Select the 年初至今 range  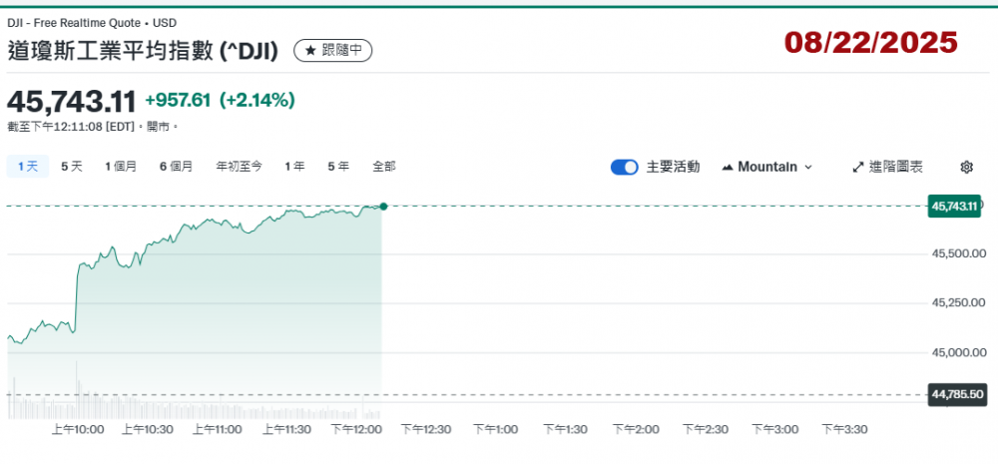click(x=239, y=167)
